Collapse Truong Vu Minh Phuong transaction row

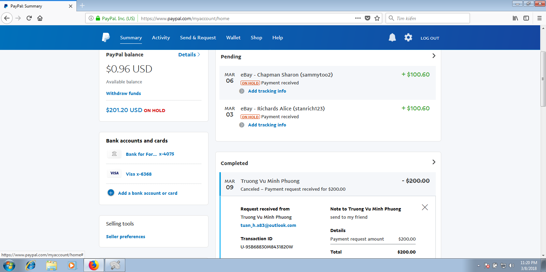point(327,184)
